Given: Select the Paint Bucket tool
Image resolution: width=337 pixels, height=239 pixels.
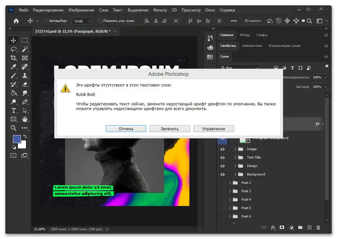Looking at the screenshot, I should point(13,93).
